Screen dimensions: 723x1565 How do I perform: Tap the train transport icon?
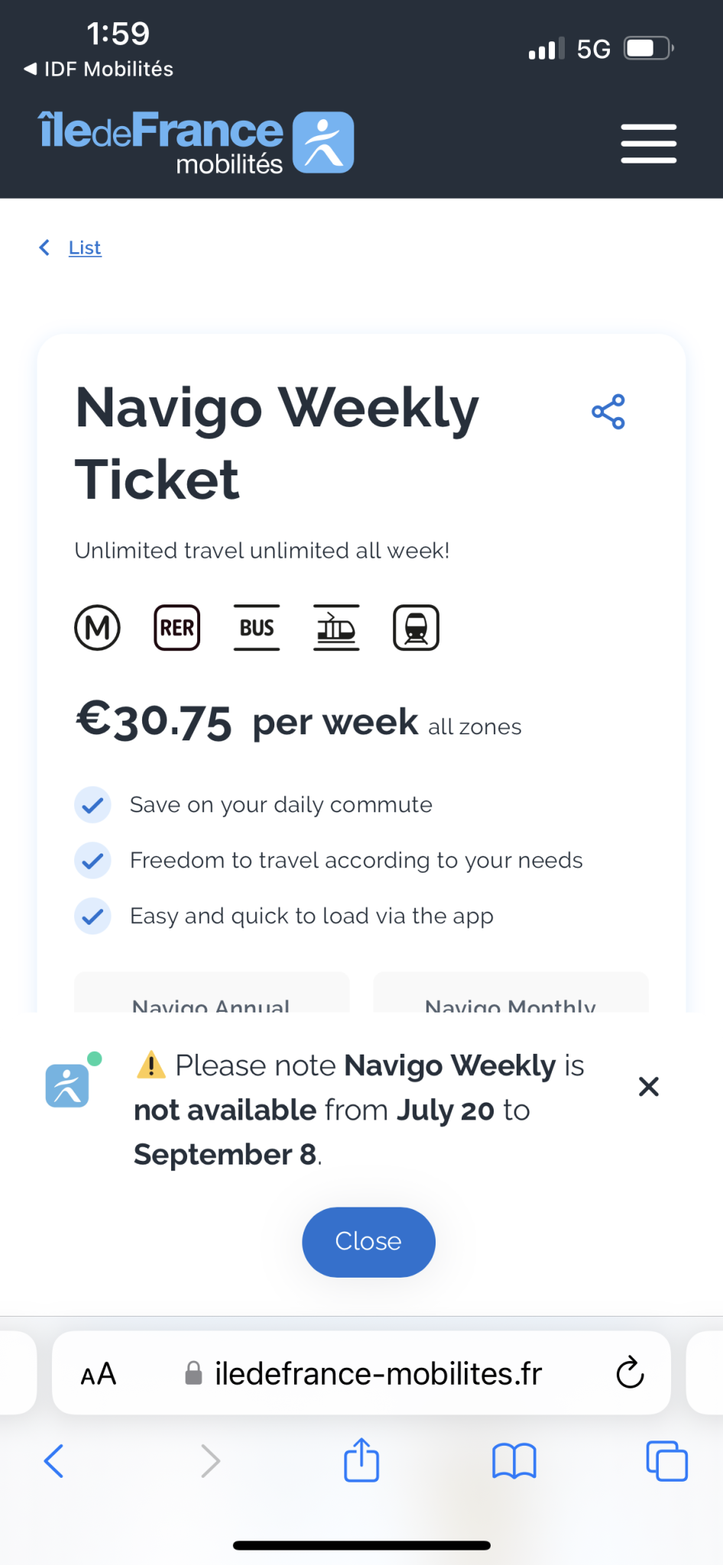tap(416, 628)
